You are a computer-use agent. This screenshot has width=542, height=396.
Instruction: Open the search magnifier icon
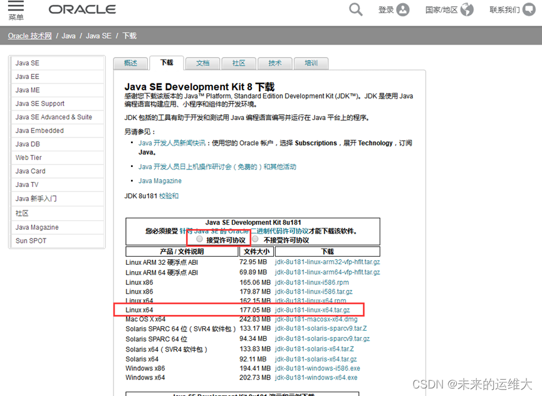click(x=356, y=9)
